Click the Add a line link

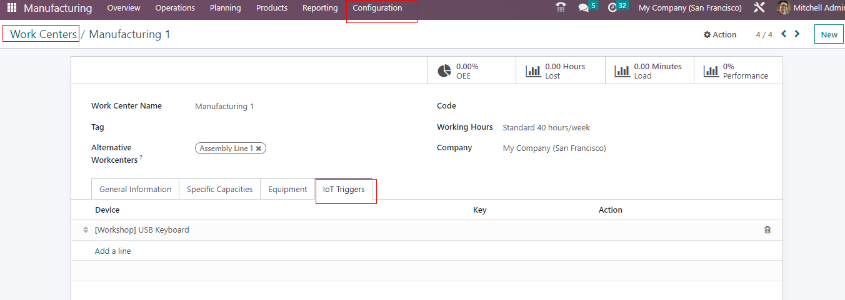click(x=112, y=251)
